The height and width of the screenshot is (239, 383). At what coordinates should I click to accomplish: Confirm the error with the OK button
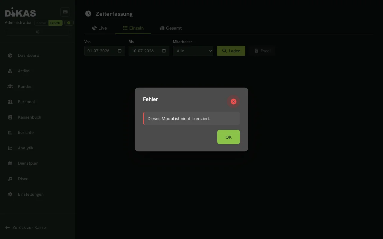click(x=229, y=137)
